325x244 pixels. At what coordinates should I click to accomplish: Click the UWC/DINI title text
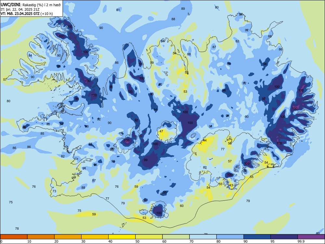click(11, 5)
